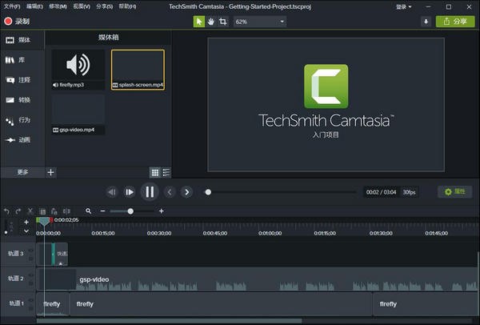Open the 属性 properties panel
The height and width of the screenshot is (325, 480).
455,192
